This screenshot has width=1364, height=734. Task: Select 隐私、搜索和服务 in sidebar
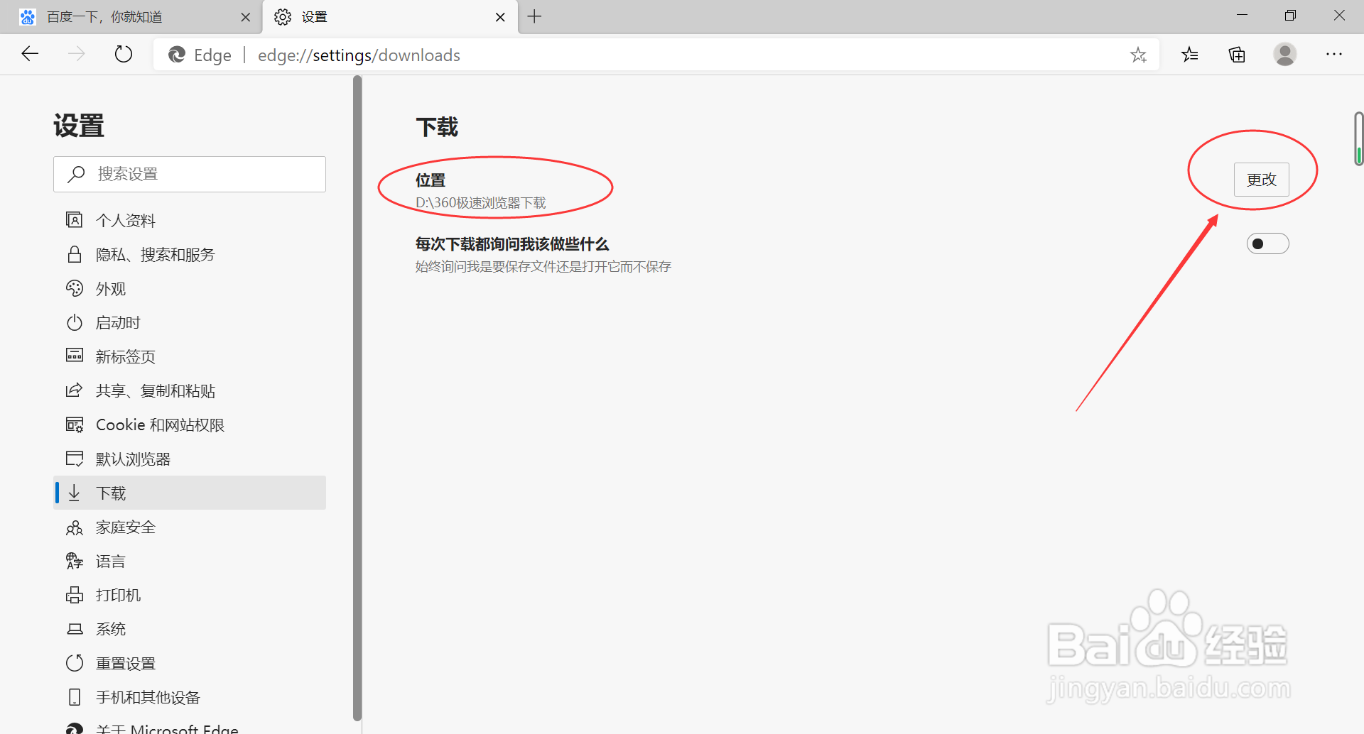pos(155,254)
